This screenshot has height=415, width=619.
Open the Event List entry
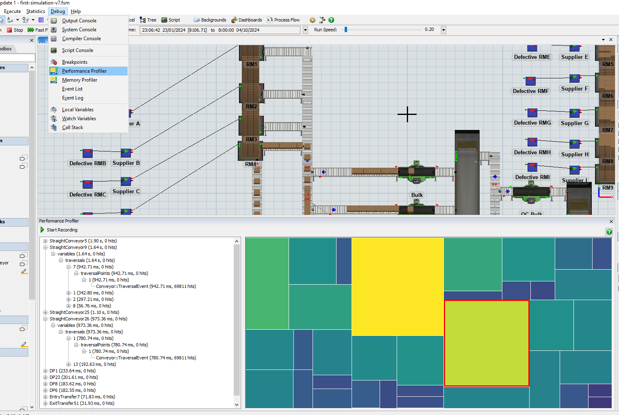[x=72, y=89]
